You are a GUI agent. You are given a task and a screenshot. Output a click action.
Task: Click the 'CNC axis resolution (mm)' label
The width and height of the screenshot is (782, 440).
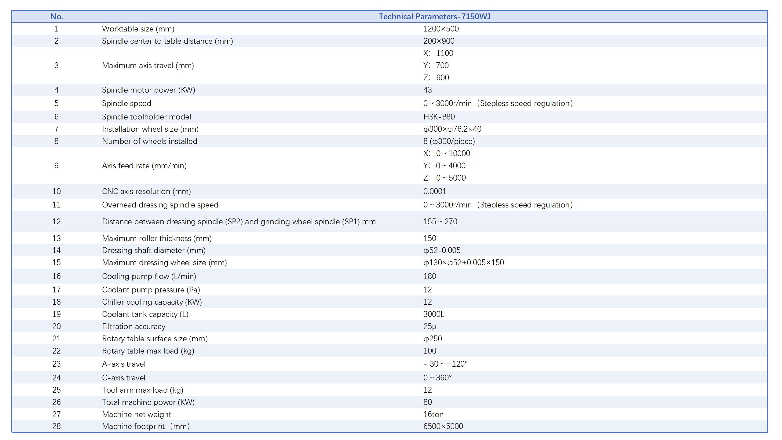pyautogui.click(x=146, y=191)
